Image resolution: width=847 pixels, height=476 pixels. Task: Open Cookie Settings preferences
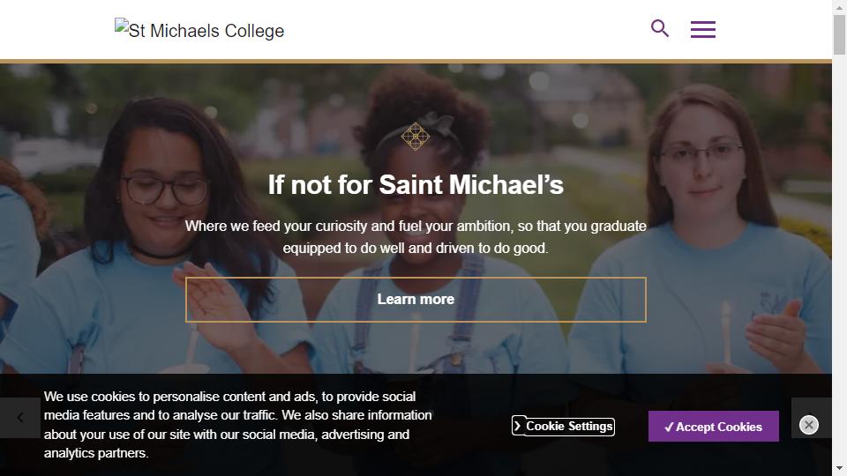click(569, 427)
